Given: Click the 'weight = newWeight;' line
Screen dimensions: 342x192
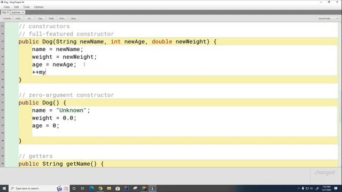Looking at the screenshot, I should (64, 57).
